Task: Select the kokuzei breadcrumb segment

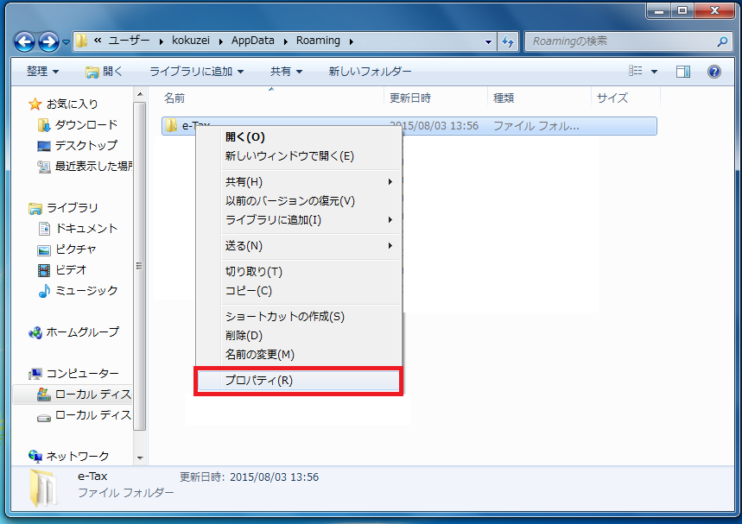Action: (x=191, y=41)
